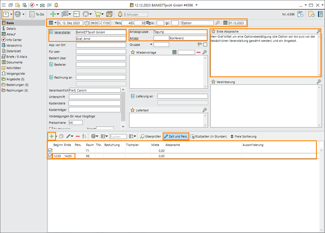Toggle the checkbox next to the Gruppe flag
This screenshot has width=325, height=233.
(x=205, y=44)
